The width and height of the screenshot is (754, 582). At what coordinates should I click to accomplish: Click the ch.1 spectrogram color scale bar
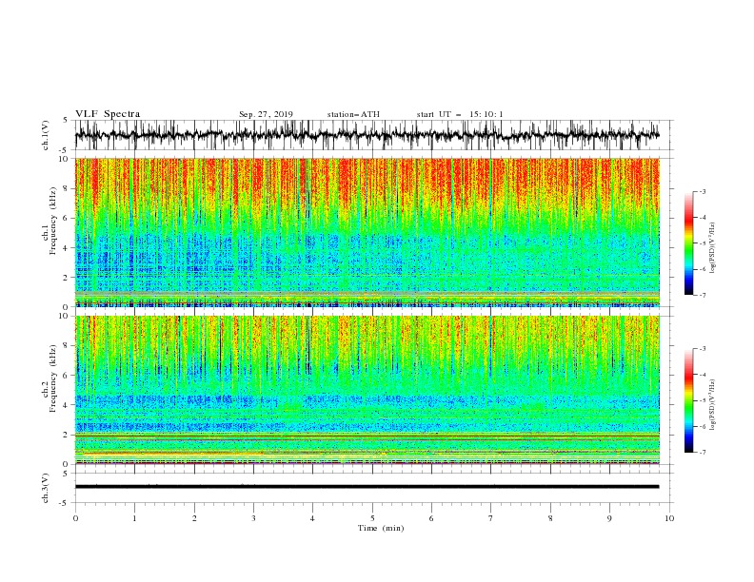click(688, 243)
